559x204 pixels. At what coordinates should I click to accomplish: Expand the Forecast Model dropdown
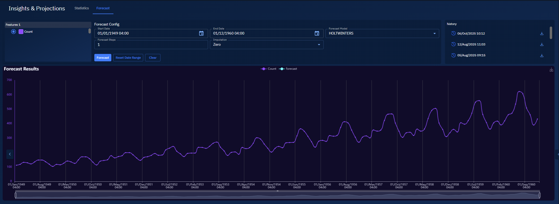pyautogui.click(x=435, y=33)
